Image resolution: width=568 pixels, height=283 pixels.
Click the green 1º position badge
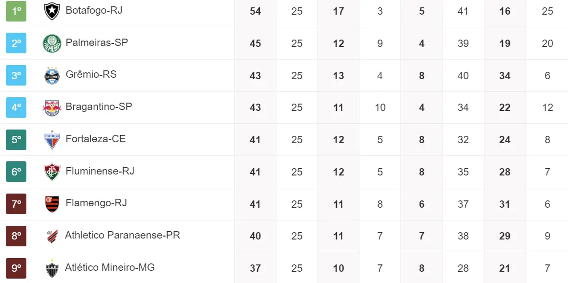[x=16, y=11]
